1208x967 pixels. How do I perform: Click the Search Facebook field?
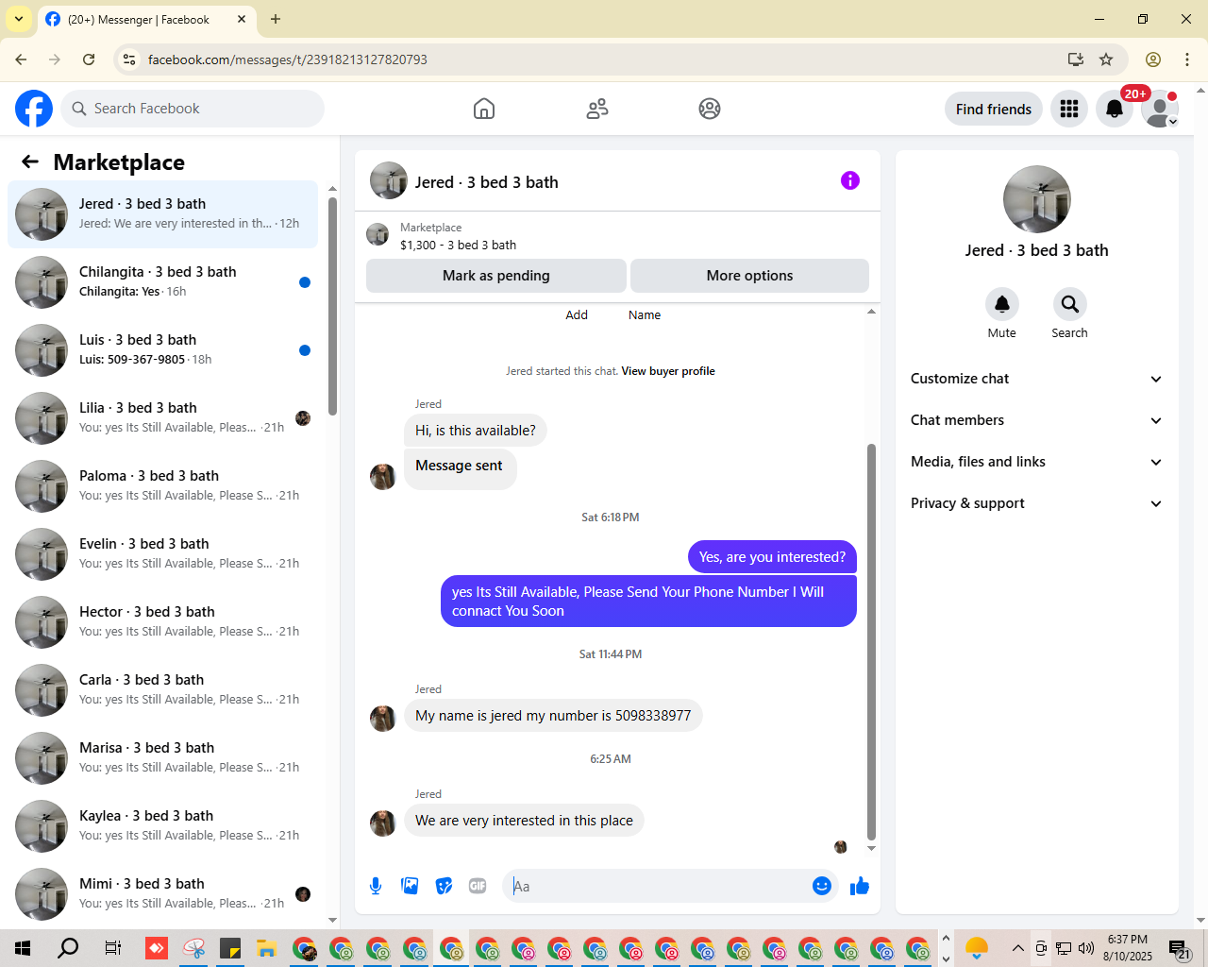(193, 109)
